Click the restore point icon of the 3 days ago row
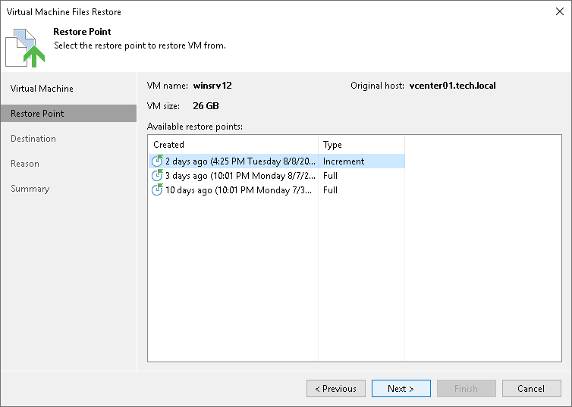The height and width of the screenshot is (407, 572). click(157, 175)
